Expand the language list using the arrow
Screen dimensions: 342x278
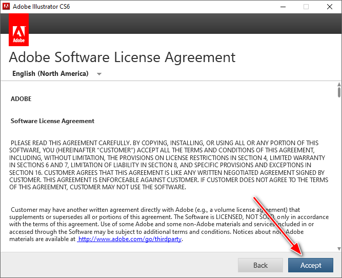(x=99, y=74)
